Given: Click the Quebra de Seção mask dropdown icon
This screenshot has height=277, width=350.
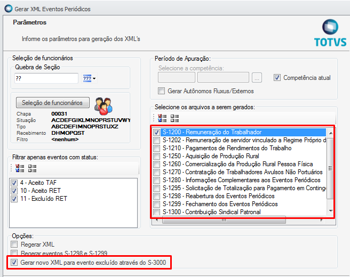Looking at the screenshot, I should (89, 78).
